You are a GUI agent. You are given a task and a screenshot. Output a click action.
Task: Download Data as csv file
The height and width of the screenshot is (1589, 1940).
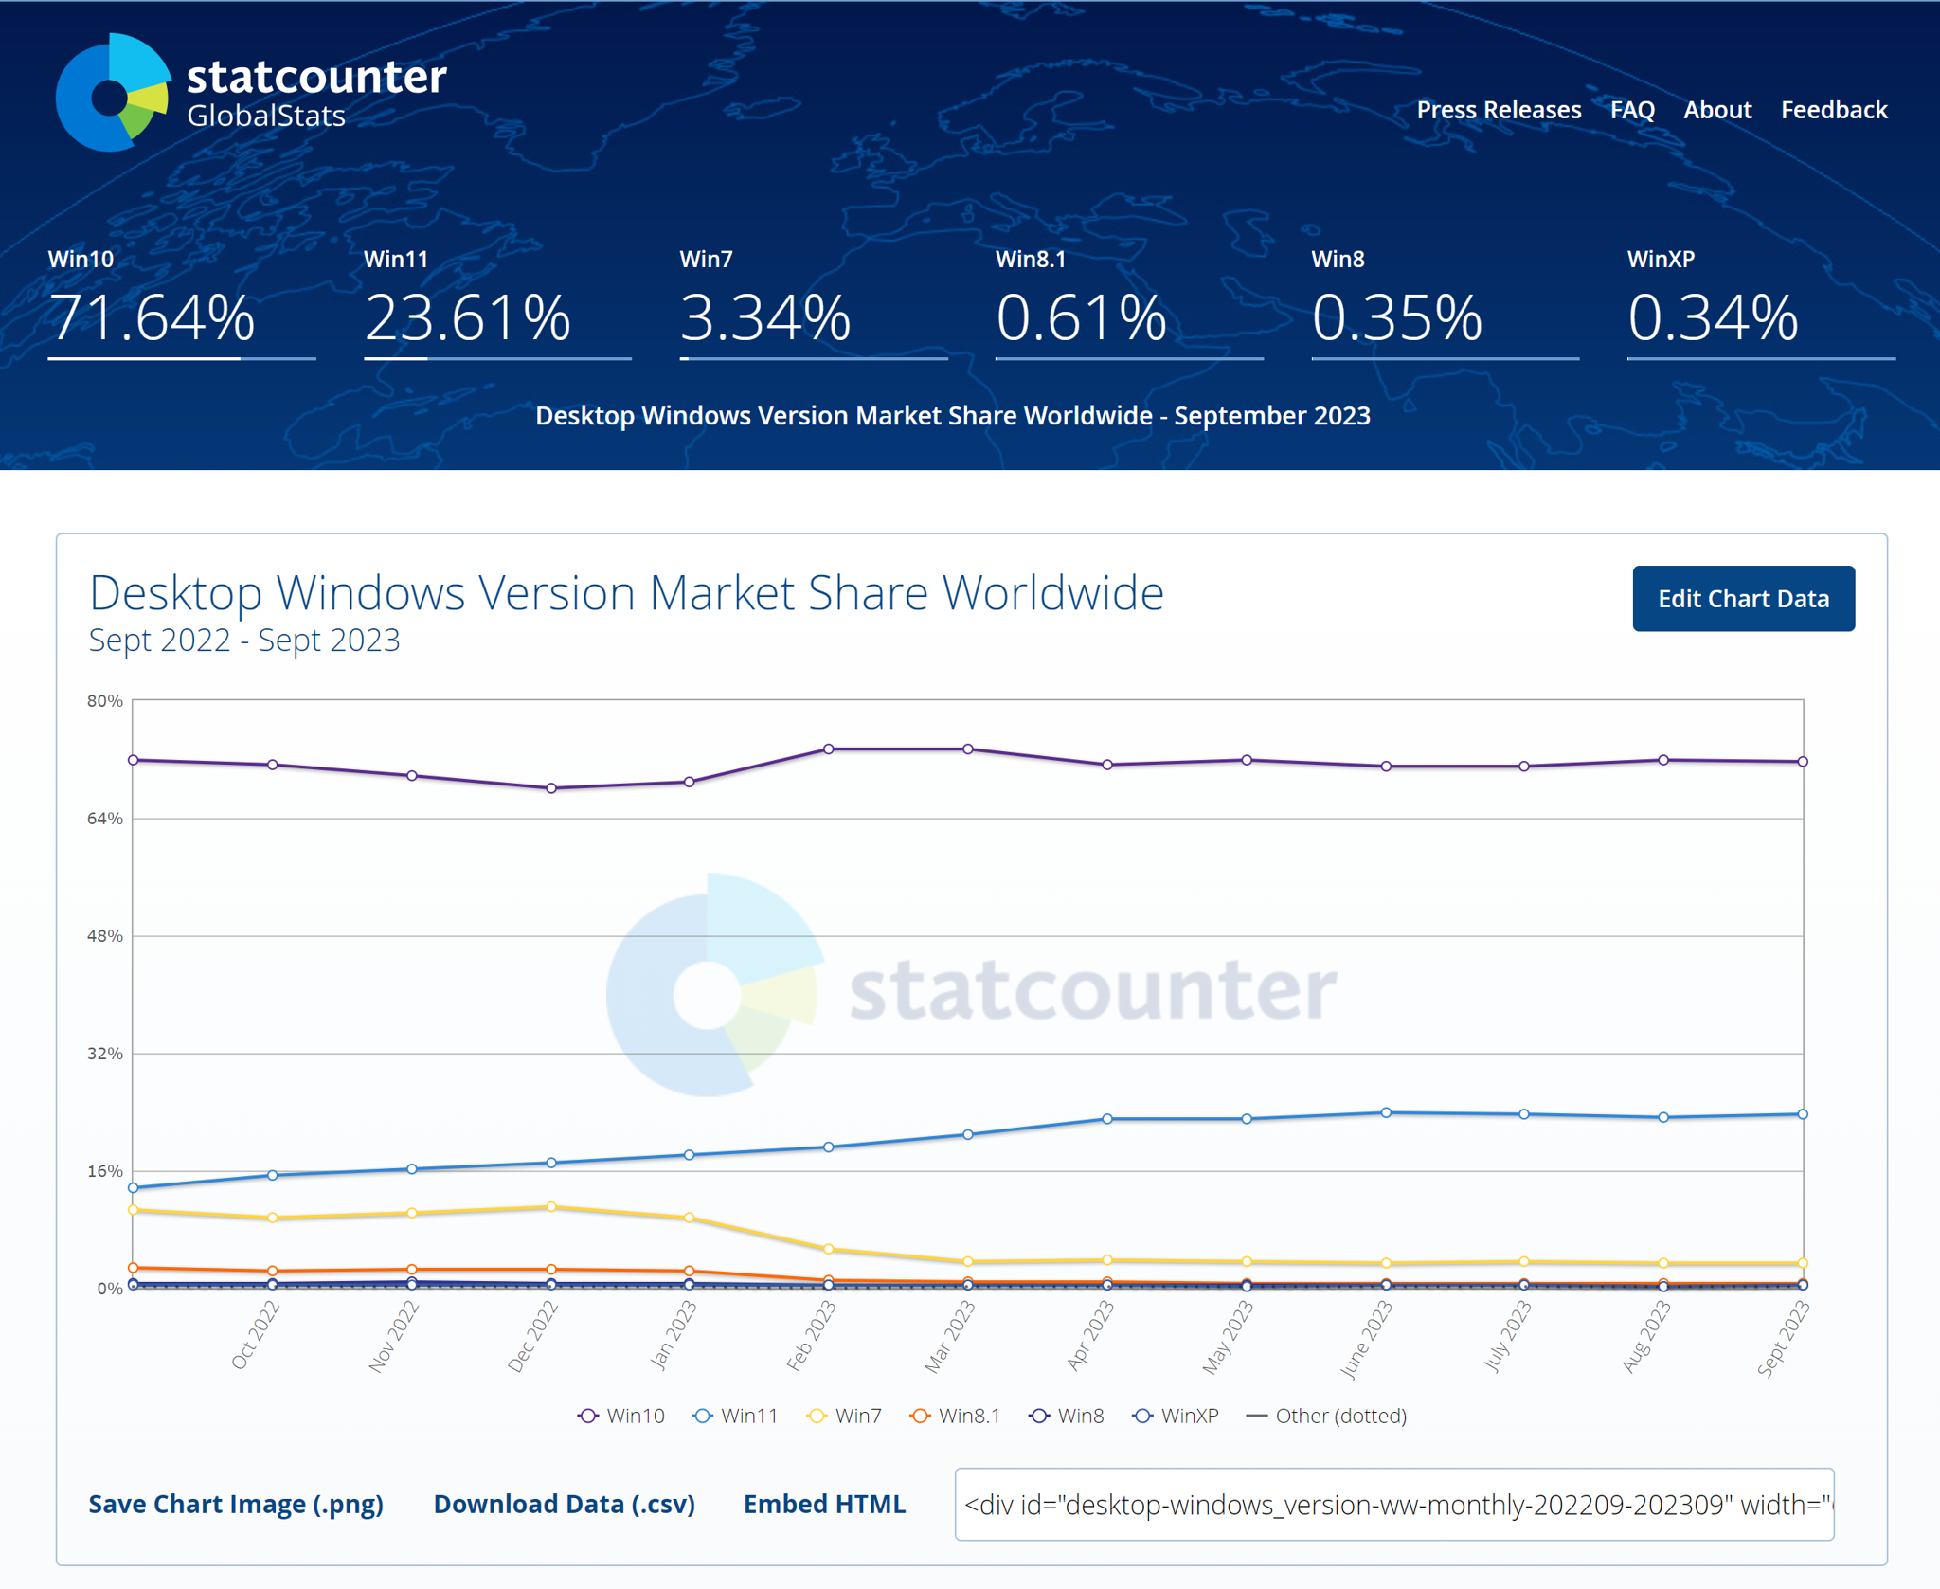[x=565, y=1504]
